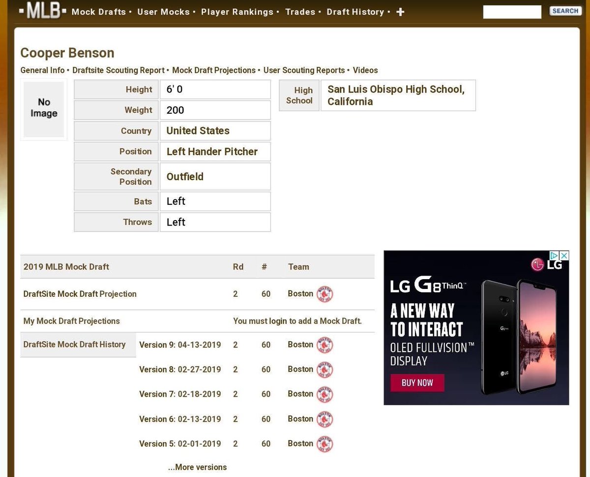Screen dimensions: 590x477
Task: Click Boston Red Sox logo in DraftSite projection row
Action: (x=325, y=294)
